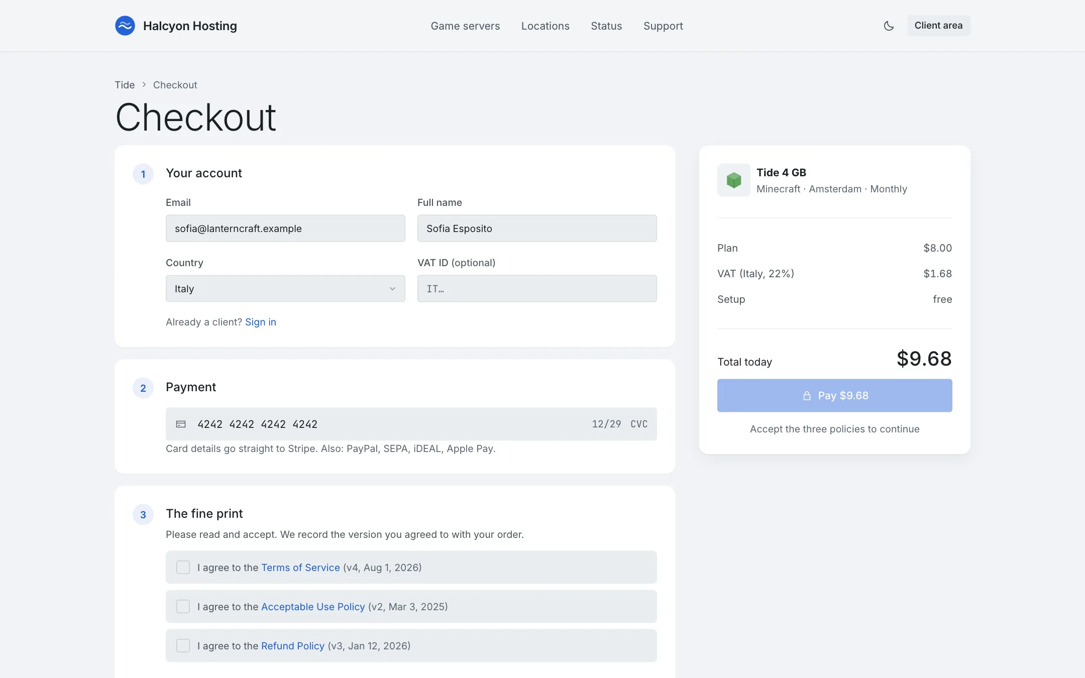This screenshot has height=678, width=1085.
Task: Click the Plan $8.00 price value
Action: [937, 248]
